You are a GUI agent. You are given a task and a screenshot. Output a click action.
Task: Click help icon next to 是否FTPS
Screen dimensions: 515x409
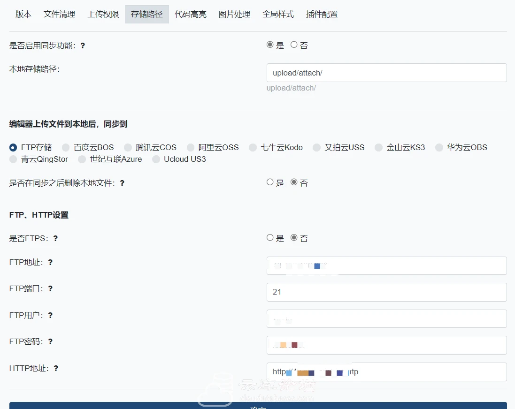(55, 238)
